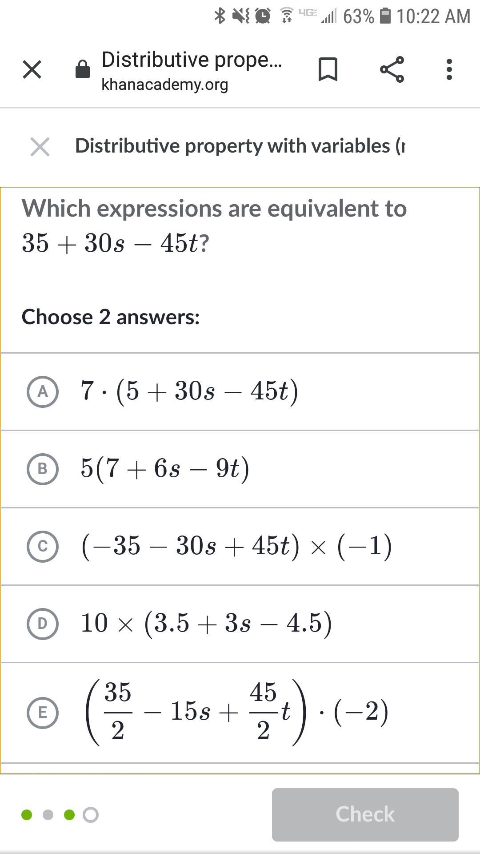Tap the Bluetooth status icon

[220, 16]
